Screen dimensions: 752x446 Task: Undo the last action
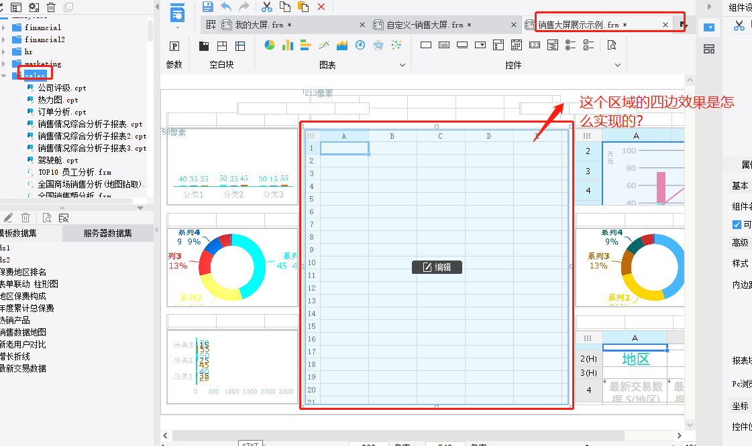click(x=226, y=7)
